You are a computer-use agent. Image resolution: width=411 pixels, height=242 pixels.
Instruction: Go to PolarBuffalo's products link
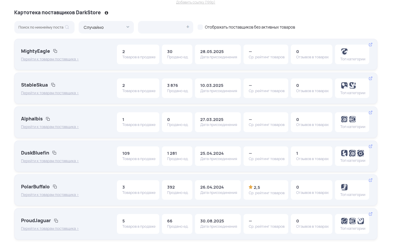(x=50, y=195)
